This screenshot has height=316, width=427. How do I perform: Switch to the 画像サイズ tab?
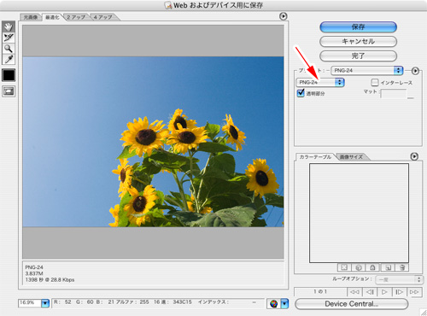[351, 157]
